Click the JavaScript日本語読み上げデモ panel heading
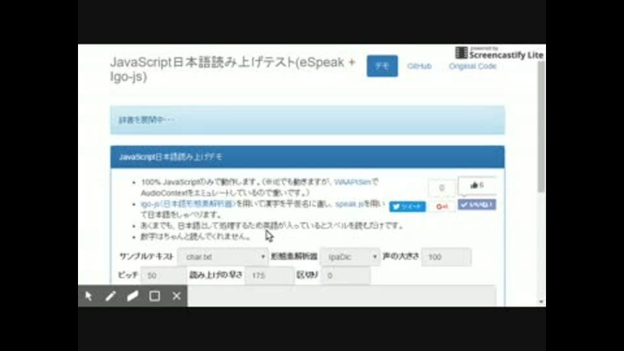This screenshot has width=624, height=351. pyautogui.click(x=307, y=157)
